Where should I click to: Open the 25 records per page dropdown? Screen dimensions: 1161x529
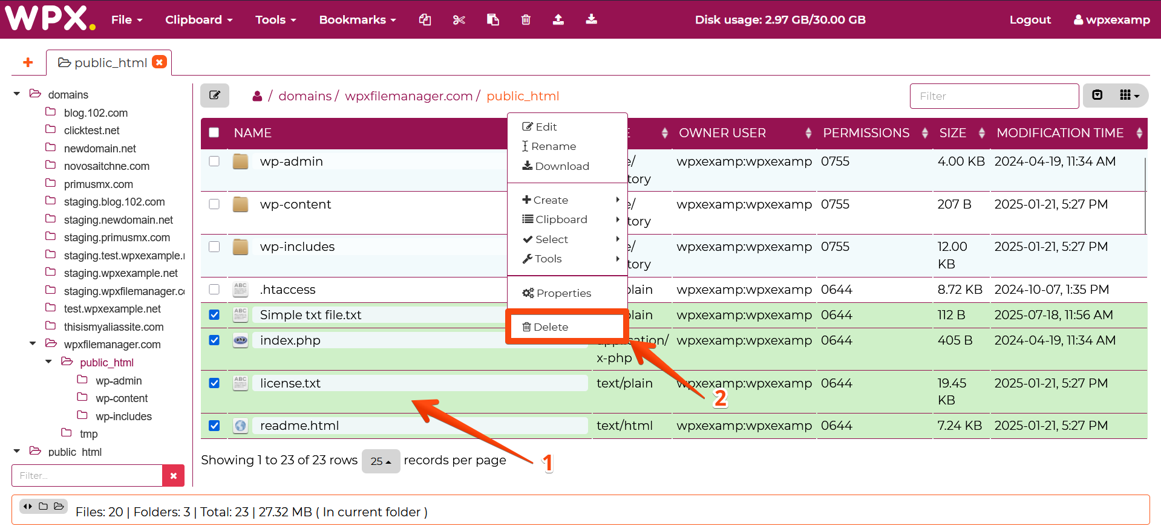pyautogui.click(x=381, y=461)
